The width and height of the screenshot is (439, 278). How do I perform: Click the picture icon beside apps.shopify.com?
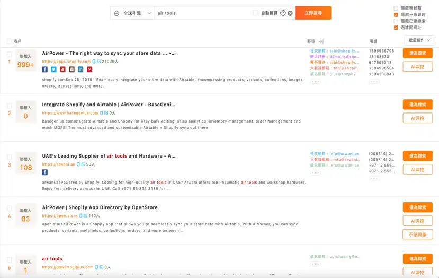pos(99,62)
